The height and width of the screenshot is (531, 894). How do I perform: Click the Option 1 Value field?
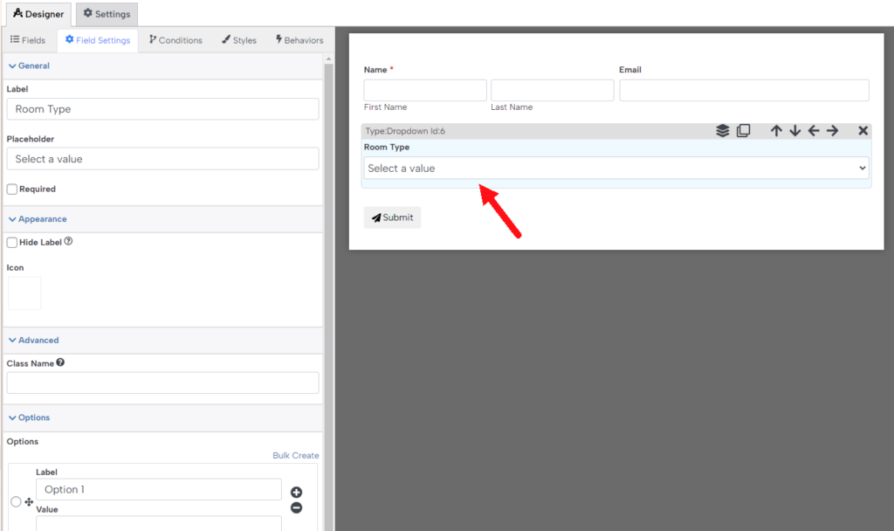click(159, 524)
